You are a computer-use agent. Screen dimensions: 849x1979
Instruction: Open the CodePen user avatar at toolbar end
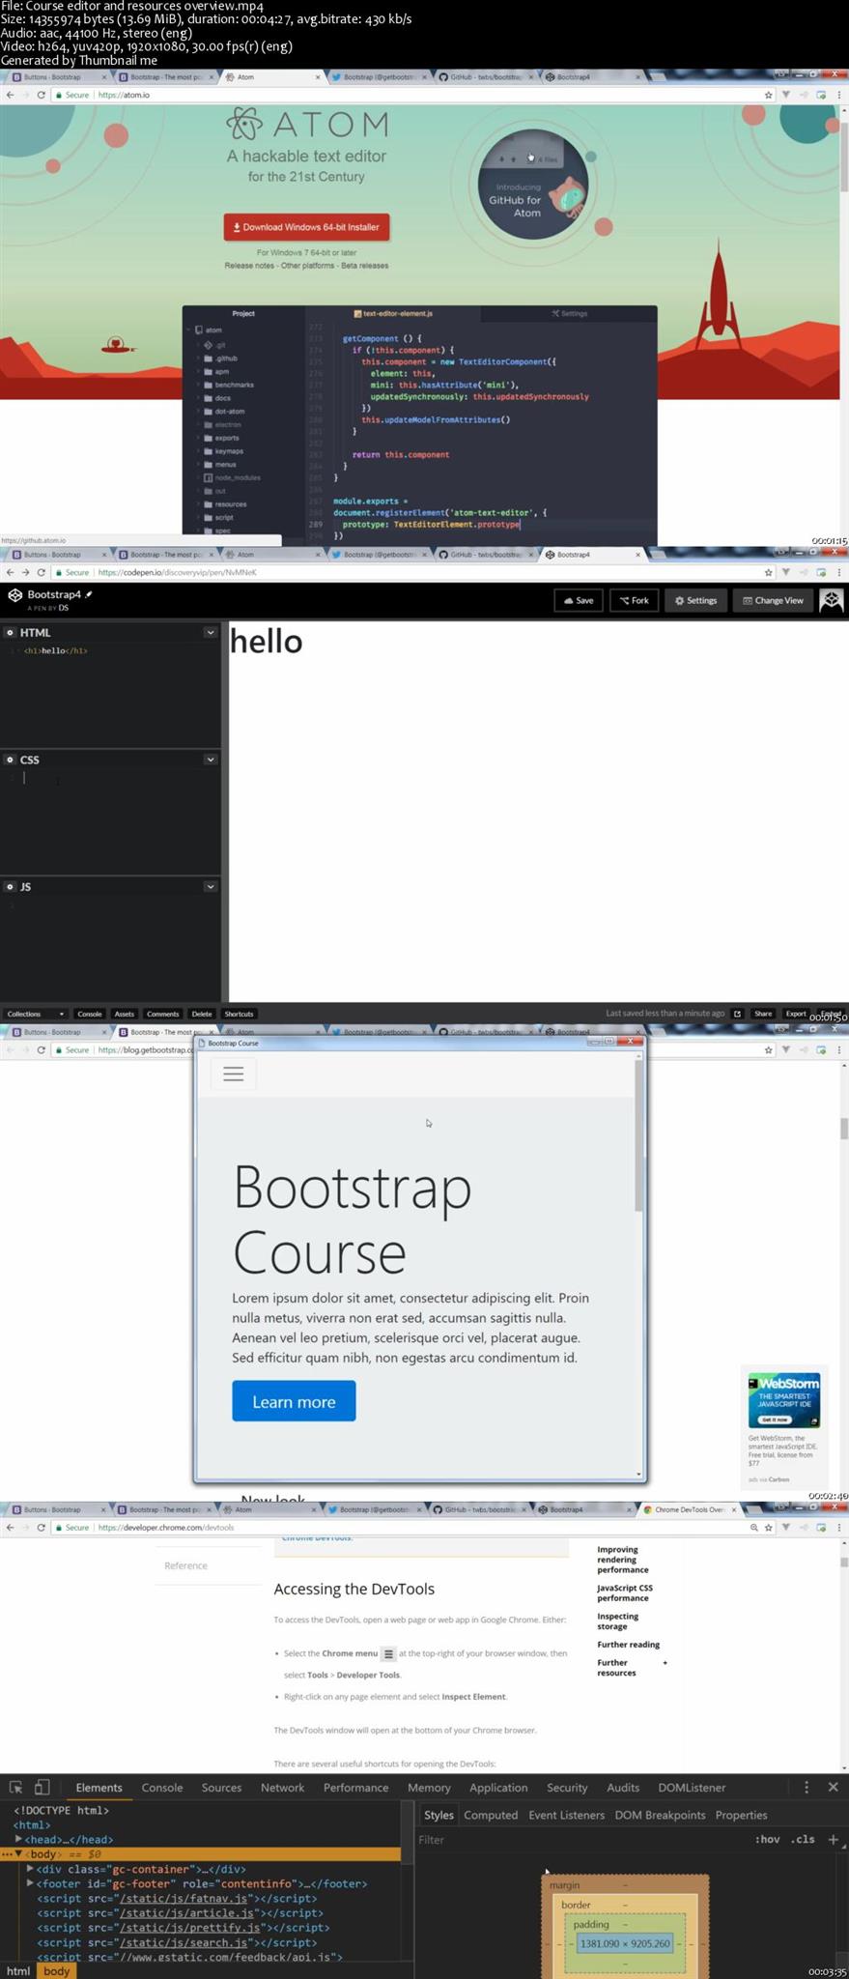click(832, 600)
